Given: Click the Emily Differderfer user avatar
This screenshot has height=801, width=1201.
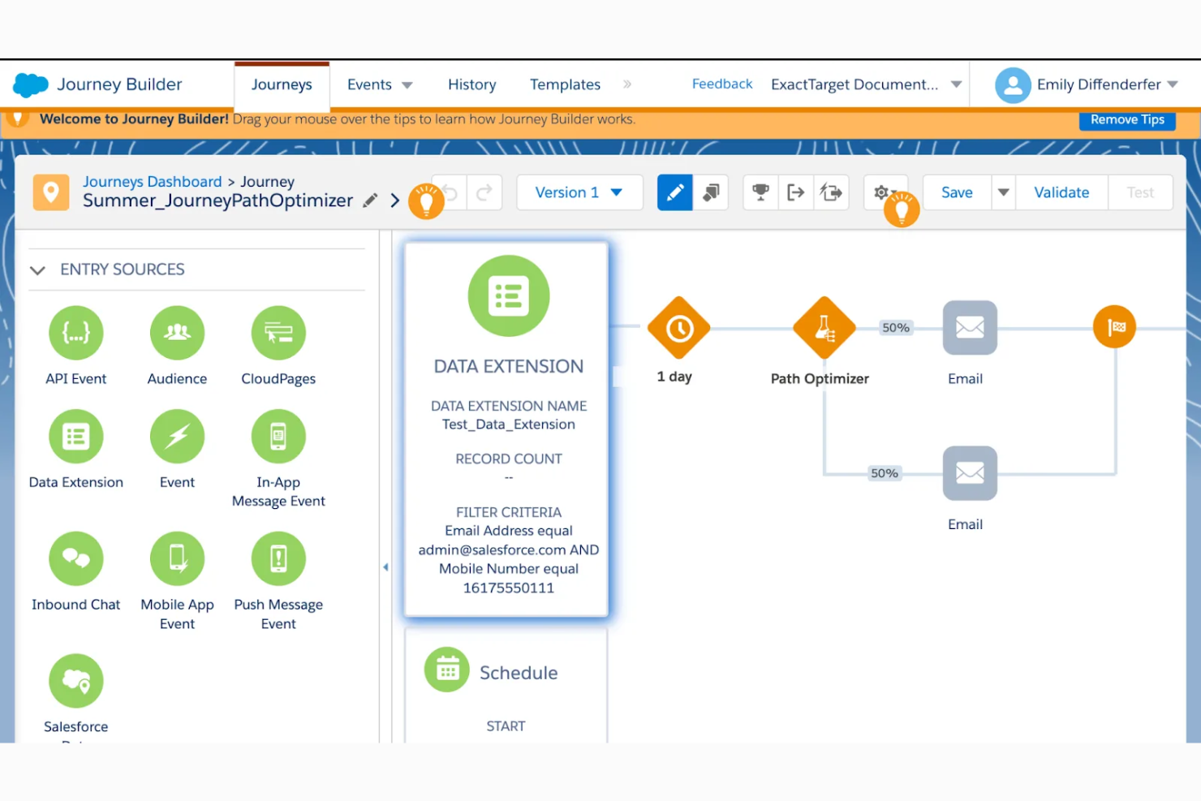Looking at the screenshot, I should coord(1013,85).
